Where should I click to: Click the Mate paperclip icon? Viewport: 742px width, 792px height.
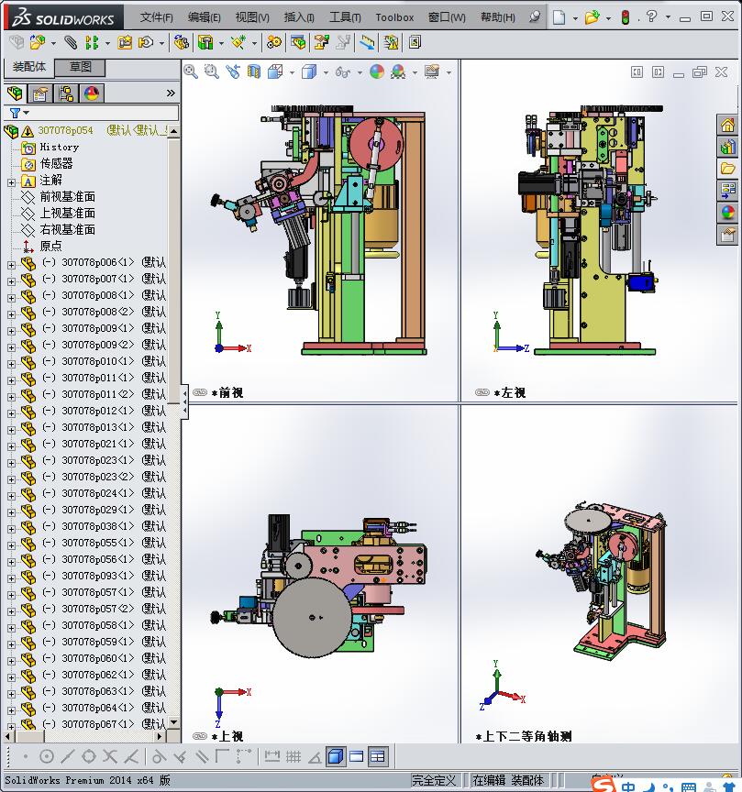point(71,42)
